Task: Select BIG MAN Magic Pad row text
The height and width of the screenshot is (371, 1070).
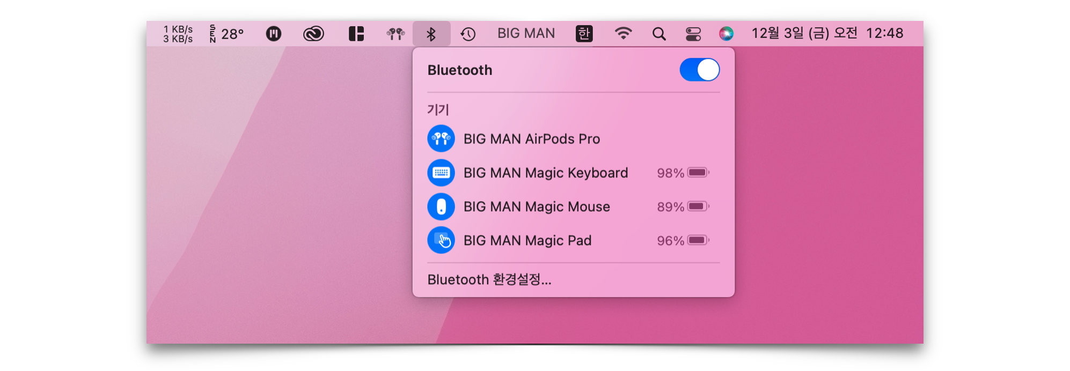Action: 527,240
